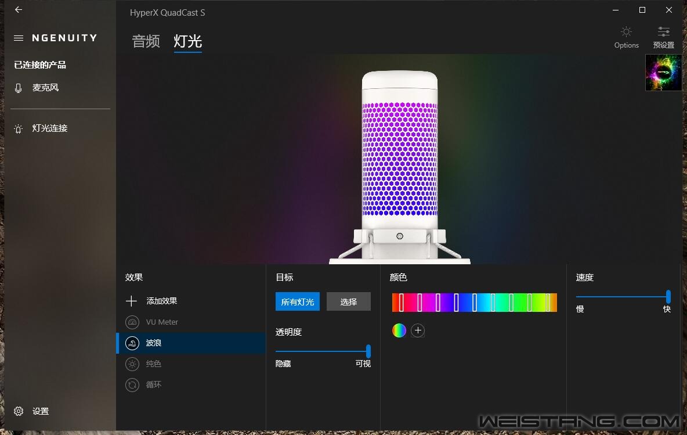Screen dimensions: 687x435
Task: Open the Options brightness icon
Action: pyautogui.click(x=627, y=32)
